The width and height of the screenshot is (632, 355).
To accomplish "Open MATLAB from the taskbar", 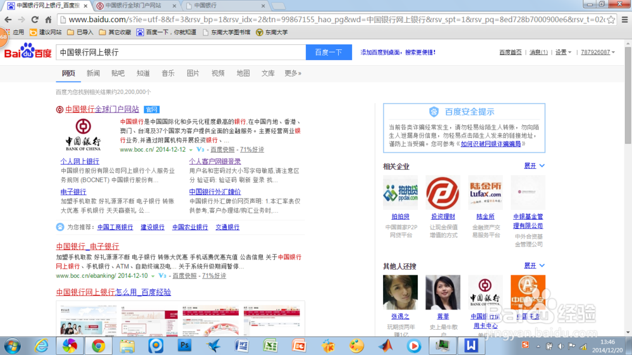I will (x=386, y=346).
